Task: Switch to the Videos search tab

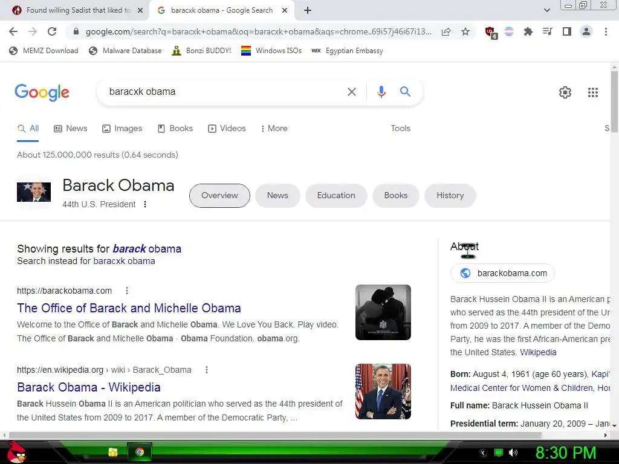Action: [x=227, y=128]
